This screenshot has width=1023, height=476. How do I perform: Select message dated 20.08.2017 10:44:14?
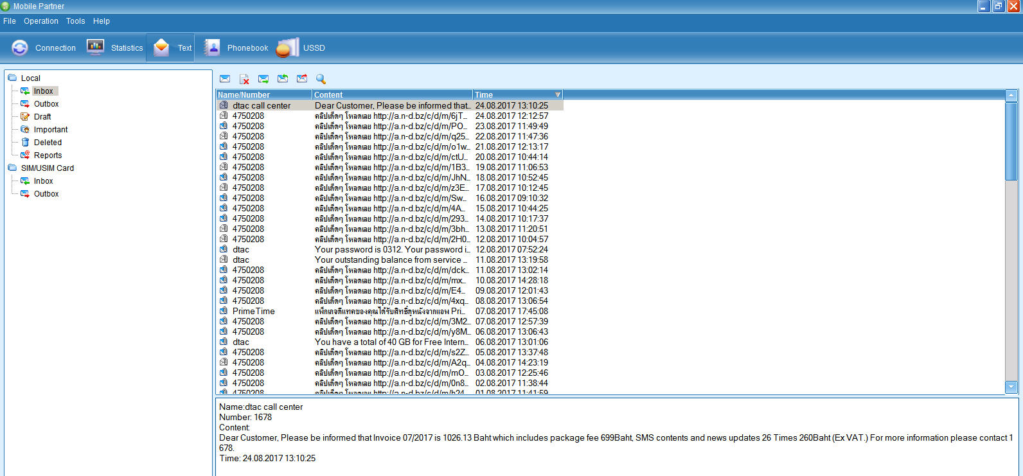click(389, 157)
